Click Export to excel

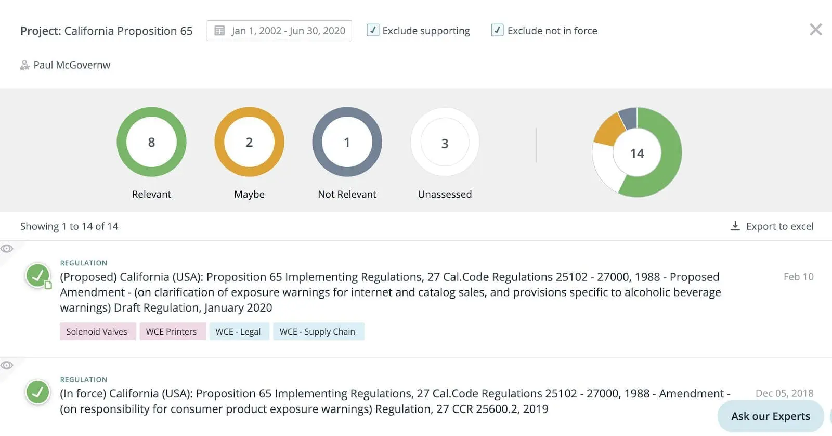pyautogui.click(x=772, y=226)
